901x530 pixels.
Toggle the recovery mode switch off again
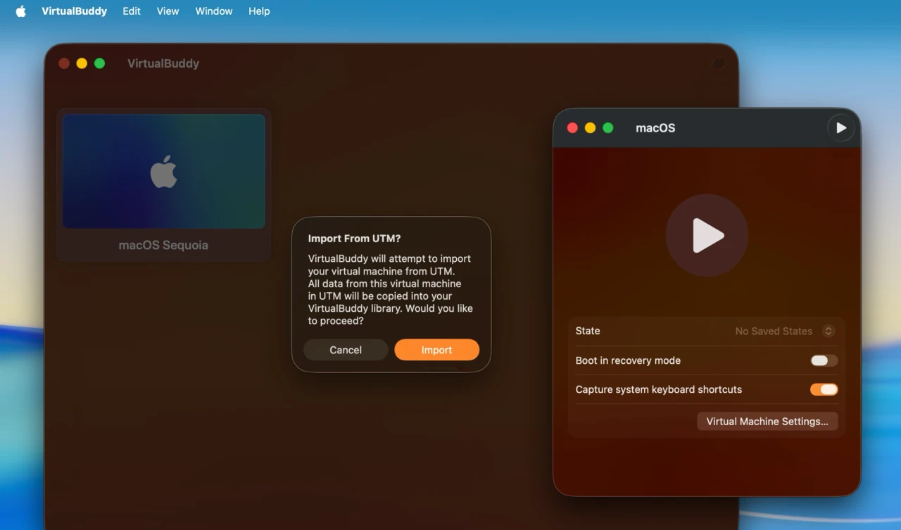[x=823, y=360]
